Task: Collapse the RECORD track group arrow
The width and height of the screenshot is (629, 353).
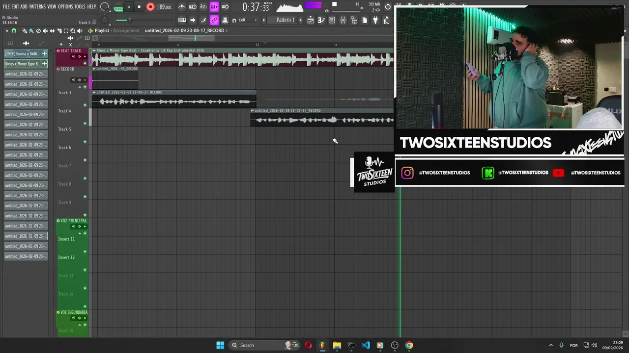Action: click(x=79, y=87)
